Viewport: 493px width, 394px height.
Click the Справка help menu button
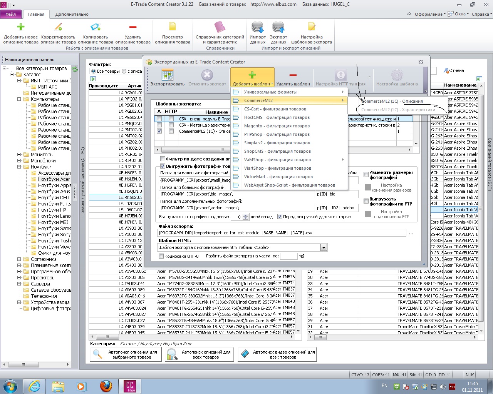[x=481, y=14]
